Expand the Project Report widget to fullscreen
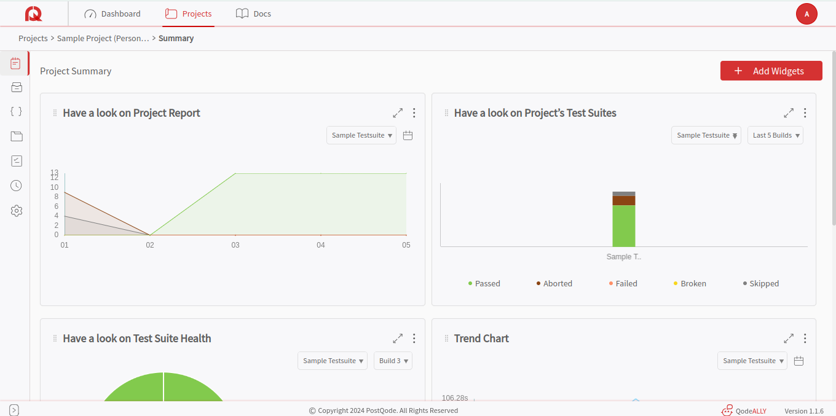Viewport: 836px width, 416px height. pyautogui.click(x=398, y=113)
